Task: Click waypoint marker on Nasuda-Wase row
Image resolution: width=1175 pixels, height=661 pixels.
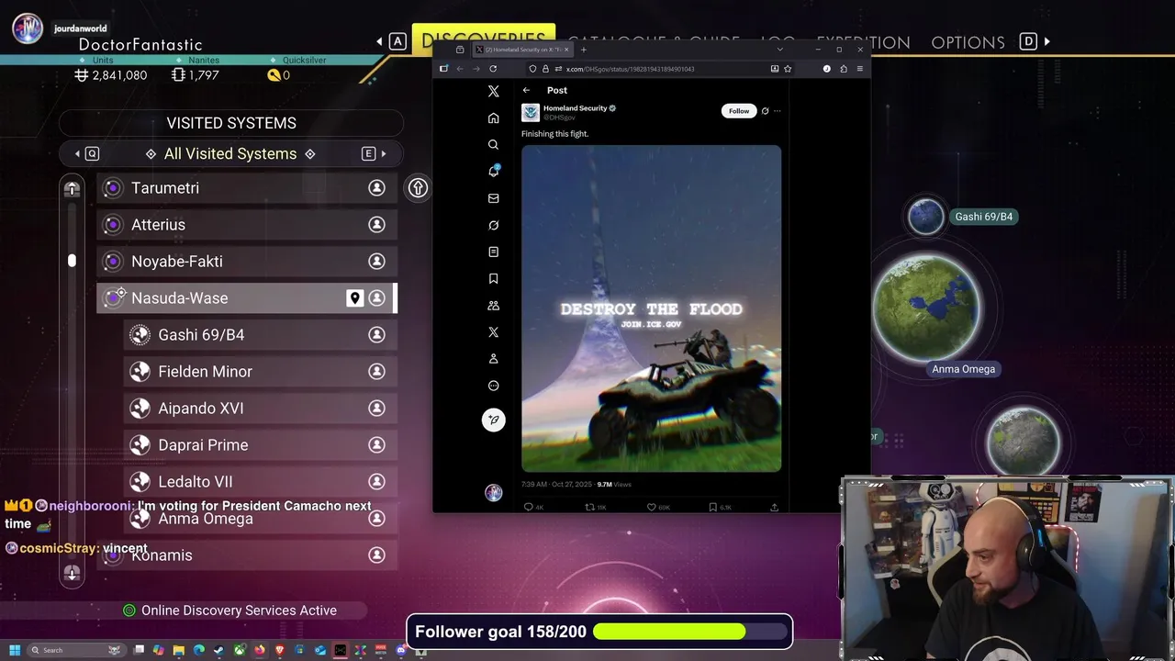Action: coord(354,298)
